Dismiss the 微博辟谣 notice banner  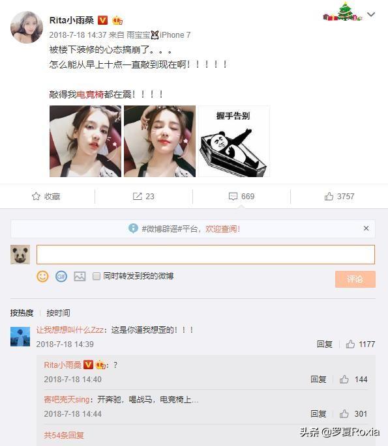point(366,228)
